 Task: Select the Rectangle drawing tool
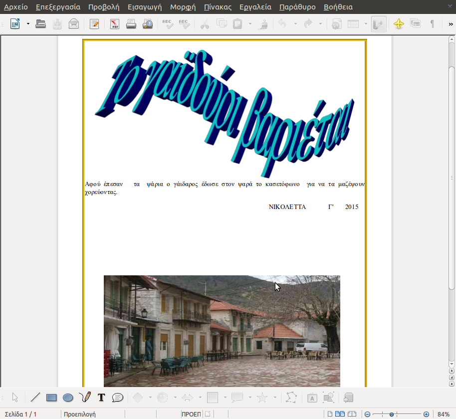(x=51, y=398)
